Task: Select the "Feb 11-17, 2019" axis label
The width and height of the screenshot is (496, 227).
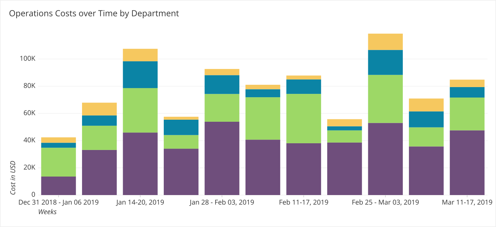Action: tap(304, 202)
